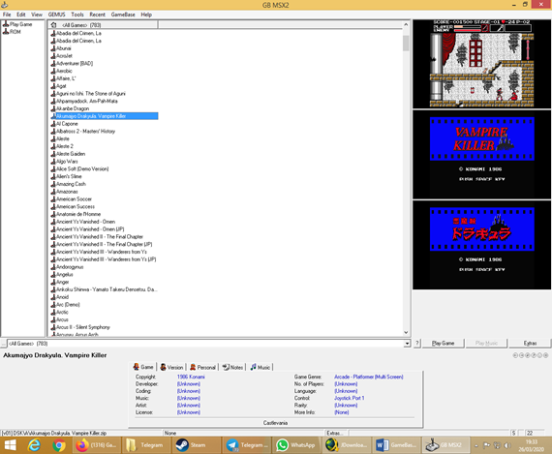
Task: Select 'Akanbe Dragon' in the game list
Action: point(73,108)
